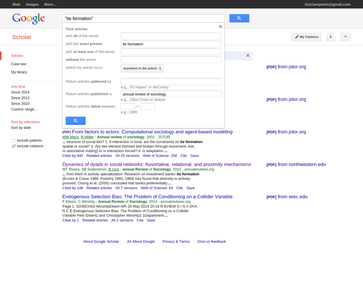The width and height of the screenshot is (363, 290).
Task: Open All 25 versions link
Action: tap(127, 156)
